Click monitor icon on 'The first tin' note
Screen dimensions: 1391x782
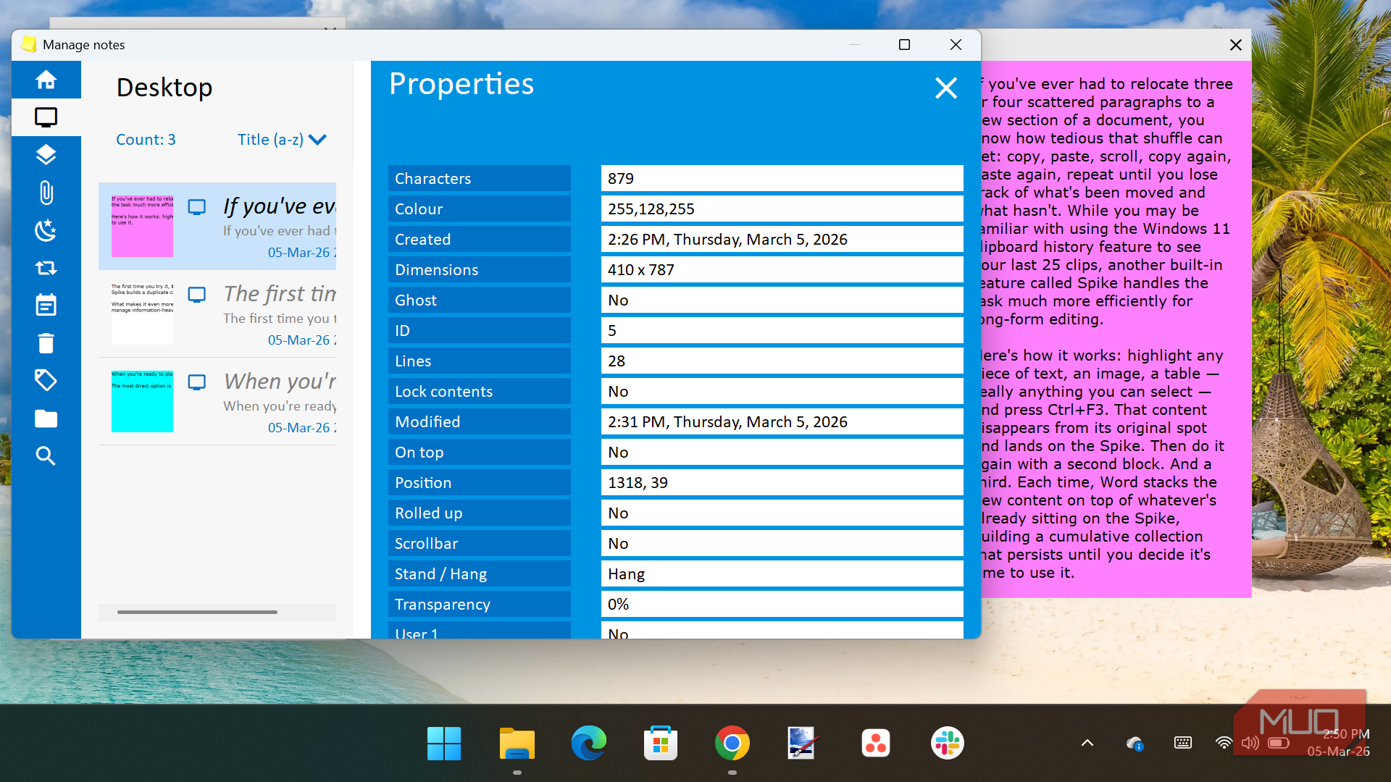pyautogui.click(x=197, y=295)
